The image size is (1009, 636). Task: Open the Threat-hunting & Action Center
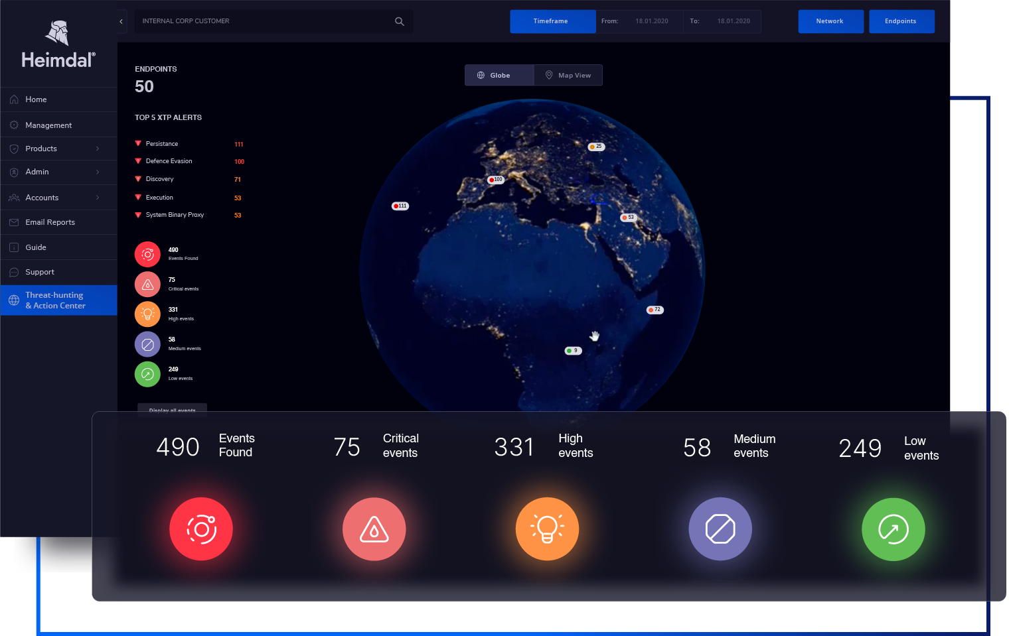tap(58, 300)
